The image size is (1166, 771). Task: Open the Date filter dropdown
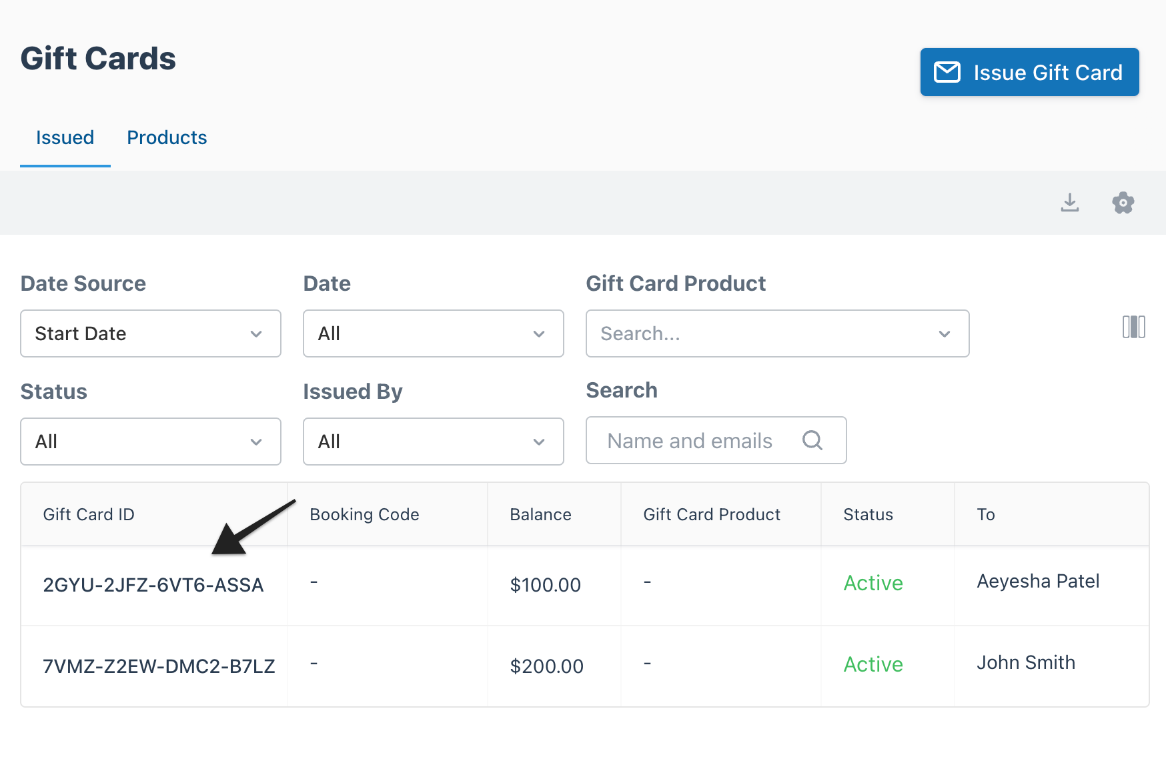pos(433,333)
